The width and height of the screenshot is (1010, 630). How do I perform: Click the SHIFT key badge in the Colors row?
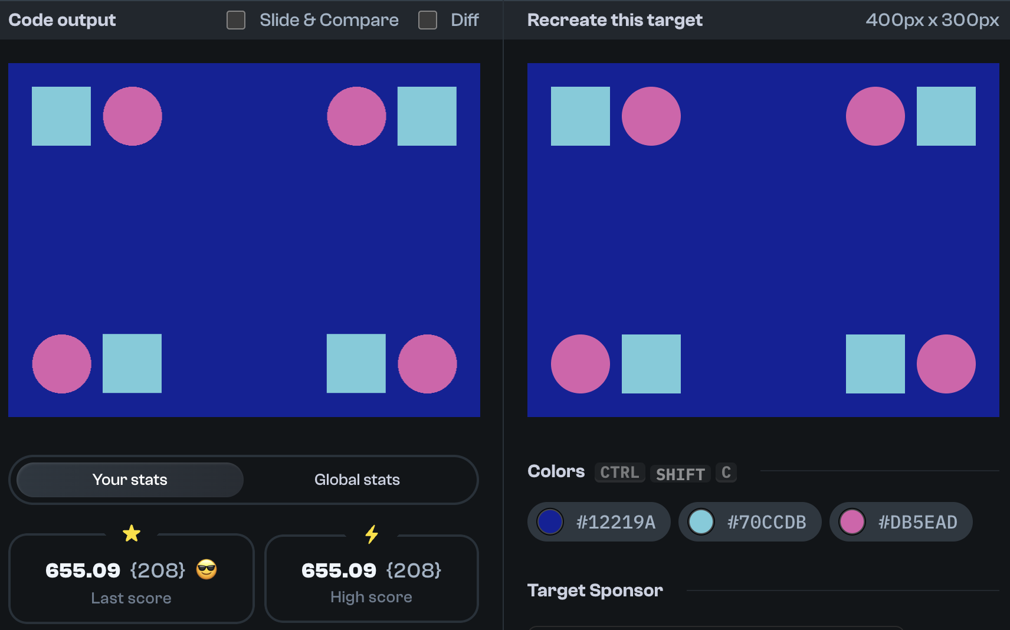click(x=680, y=474)
